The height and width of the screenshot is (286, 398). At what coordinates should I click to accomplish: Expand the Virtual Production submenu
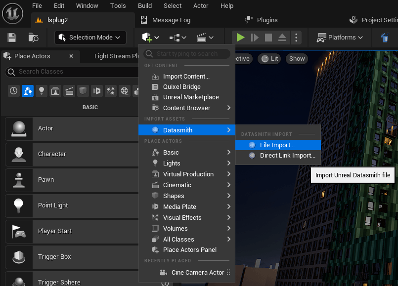pyautogui.click(x=187, y=174)
